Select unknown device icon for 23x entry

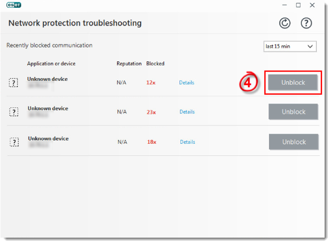14,112
